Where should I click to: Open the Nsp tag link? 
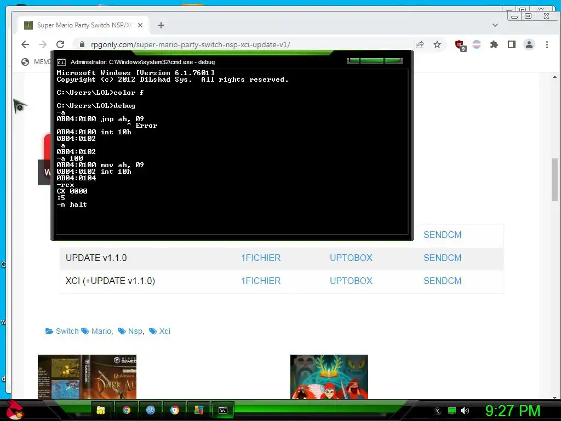[135, 331]
